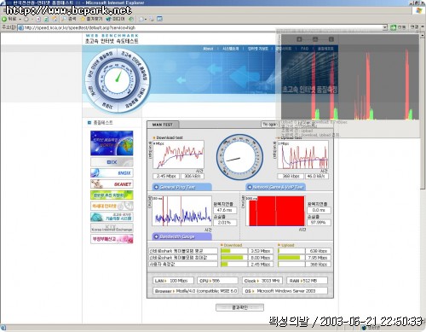Click the red VoIP test graph

point(275,211)
